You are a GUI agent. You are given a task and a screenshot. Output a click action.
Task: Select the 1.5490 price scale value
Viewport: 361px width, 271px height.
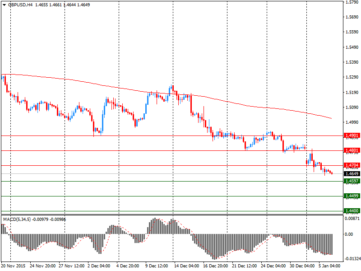pos(352,47)
